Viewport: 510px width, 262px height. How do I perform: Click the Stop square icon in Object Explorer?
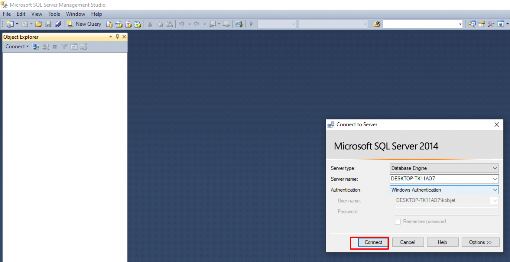[55, 47]
